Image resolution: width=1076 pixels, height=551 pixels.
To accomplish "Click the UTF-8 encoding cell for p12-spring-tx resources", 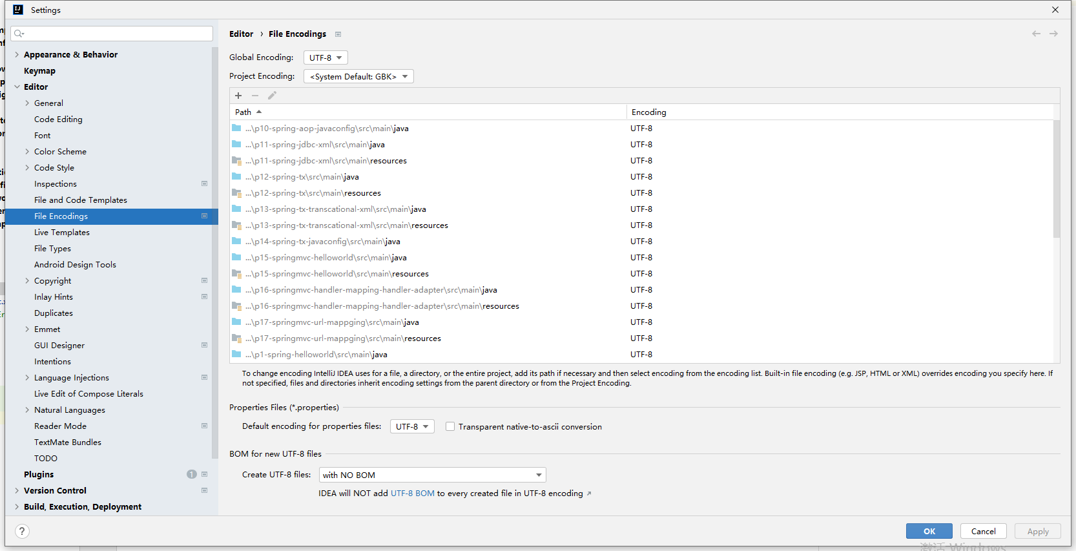I will coord(641,192).
